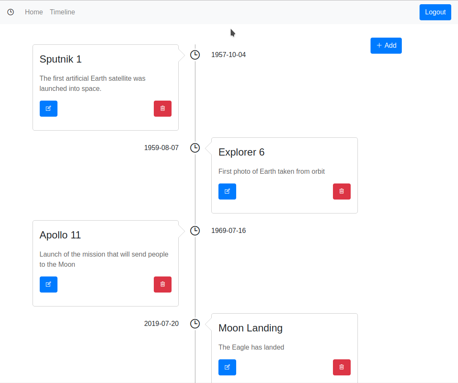Select the 2019-07-20 timeline marker

[x=195, y=324]
